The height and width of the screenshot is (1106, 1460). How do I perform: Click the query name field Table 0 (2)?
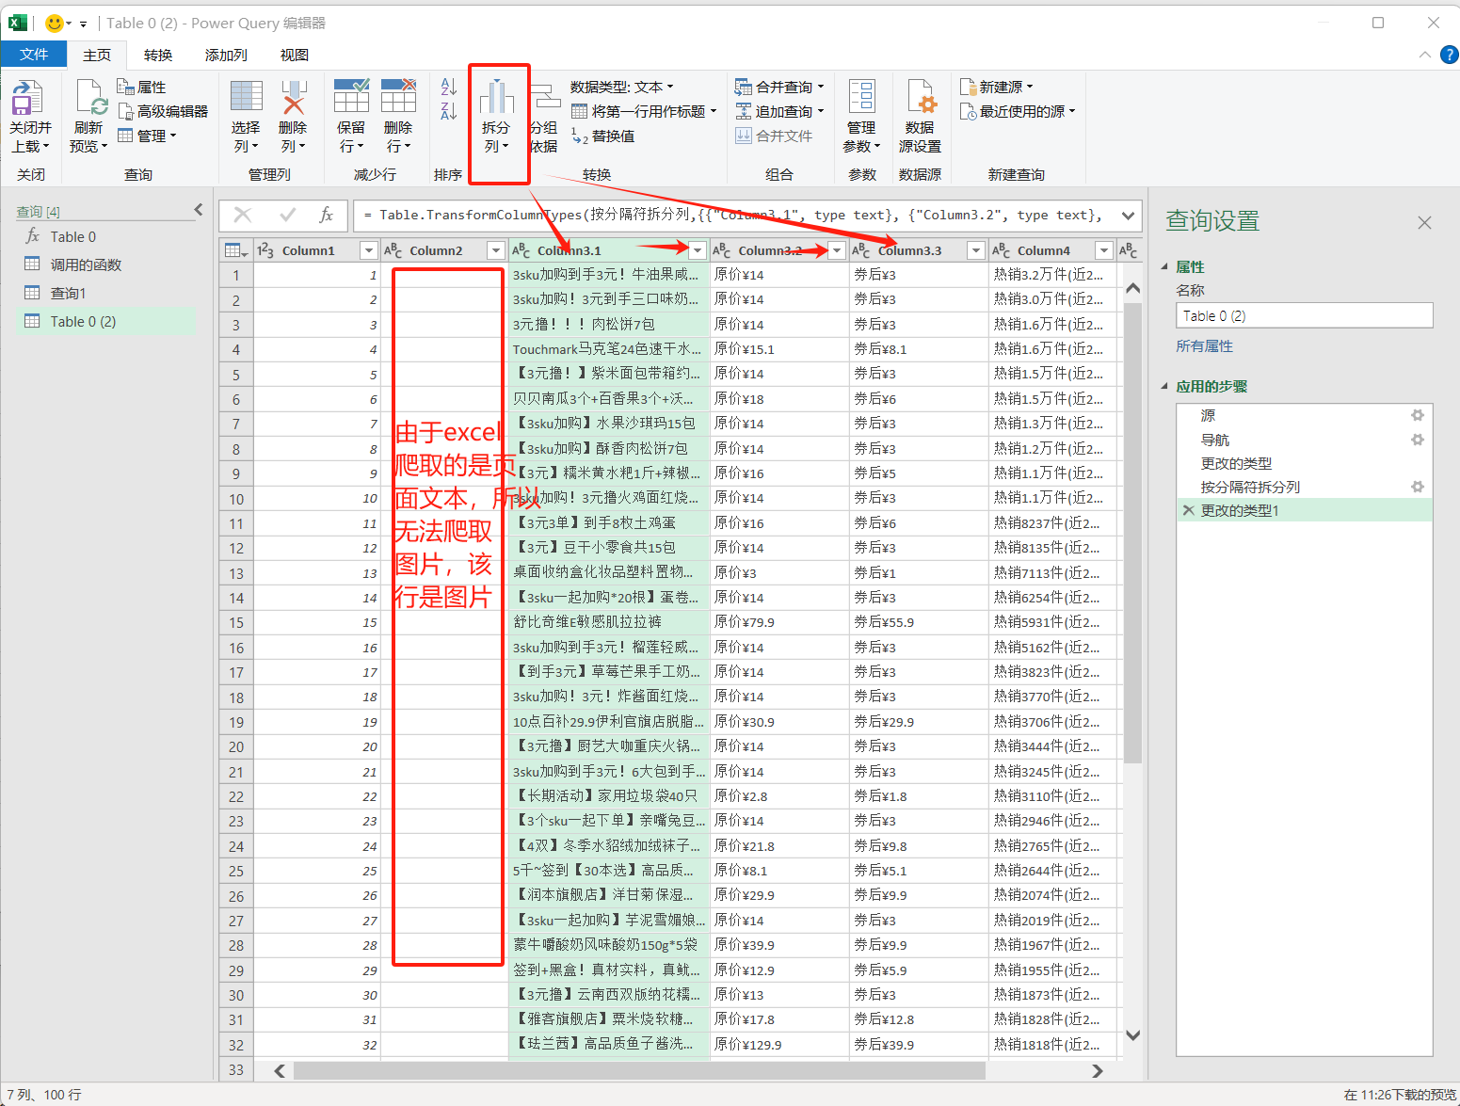[1304, 315]
